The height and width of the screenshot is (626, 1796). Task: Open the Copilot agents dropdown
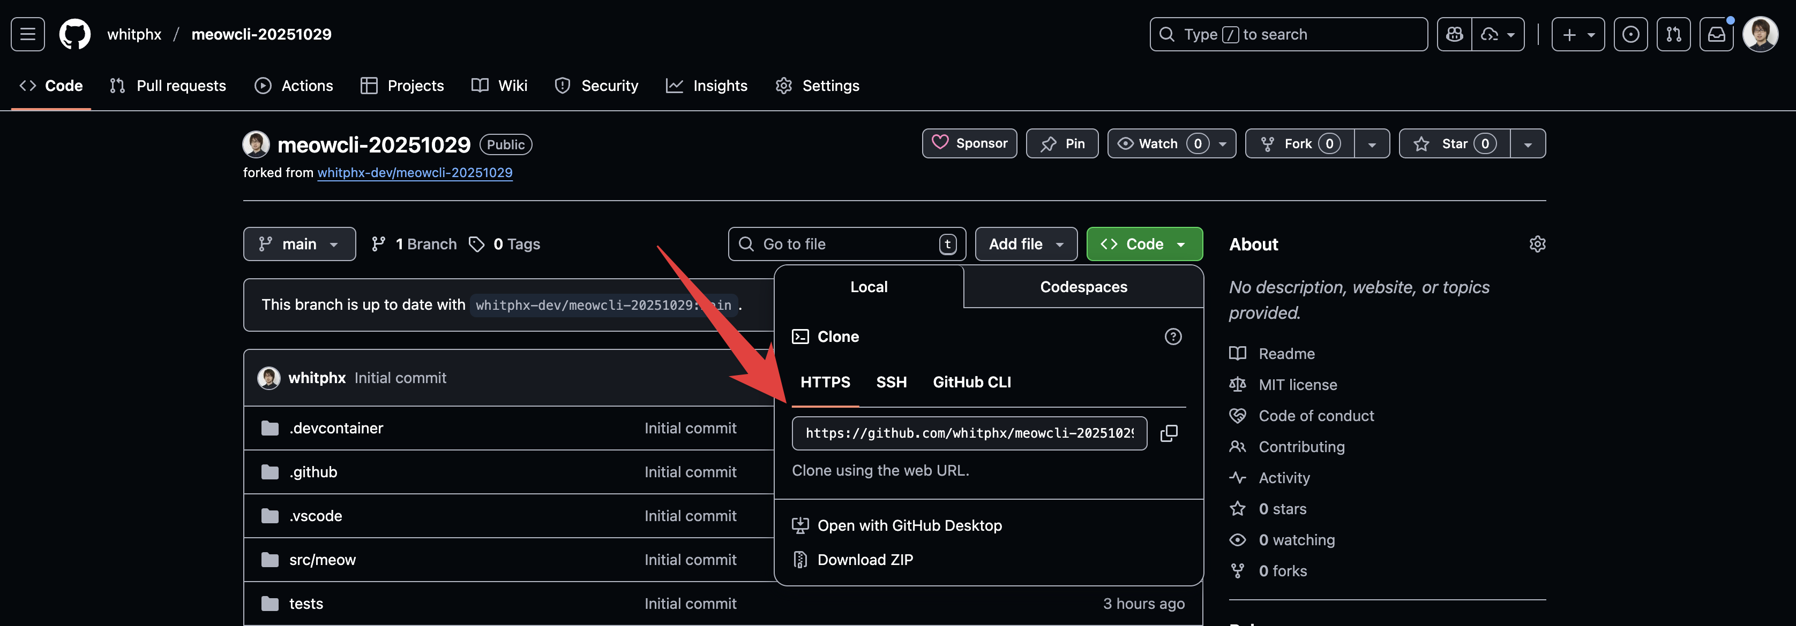pos(1498,34)
